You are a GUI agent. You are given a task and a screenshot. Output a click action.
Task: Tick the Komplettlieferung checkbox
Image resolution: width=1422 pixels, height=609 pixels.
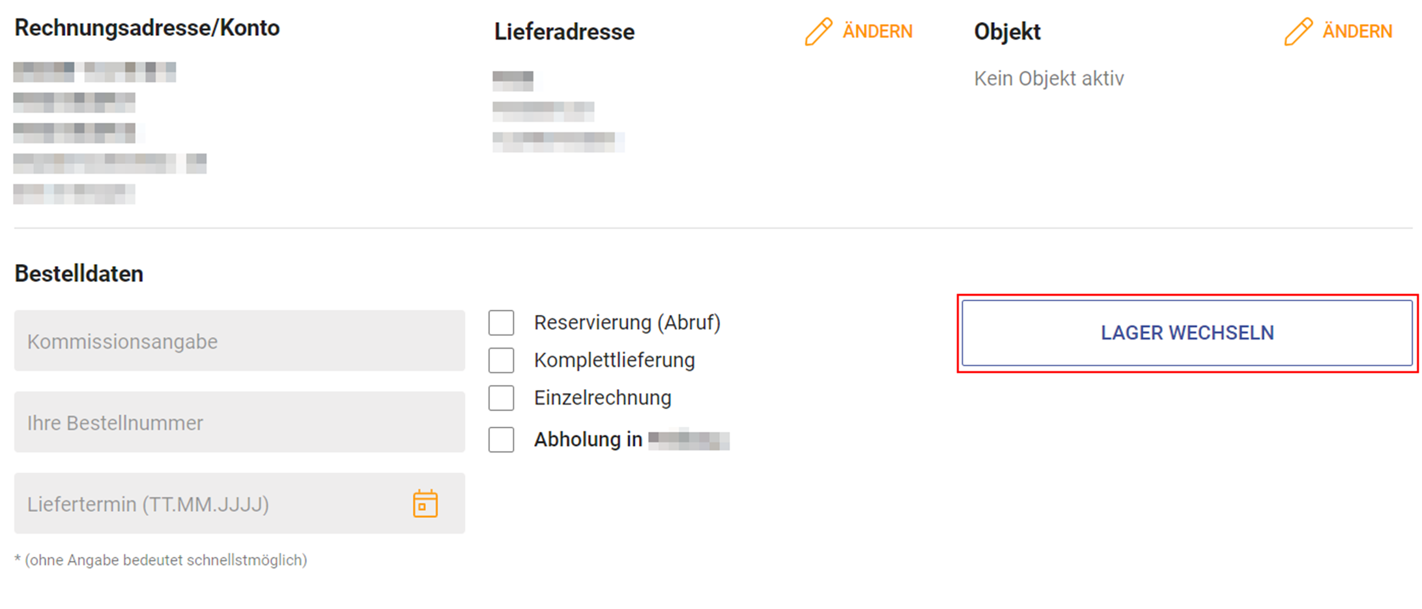coord(502,360)
